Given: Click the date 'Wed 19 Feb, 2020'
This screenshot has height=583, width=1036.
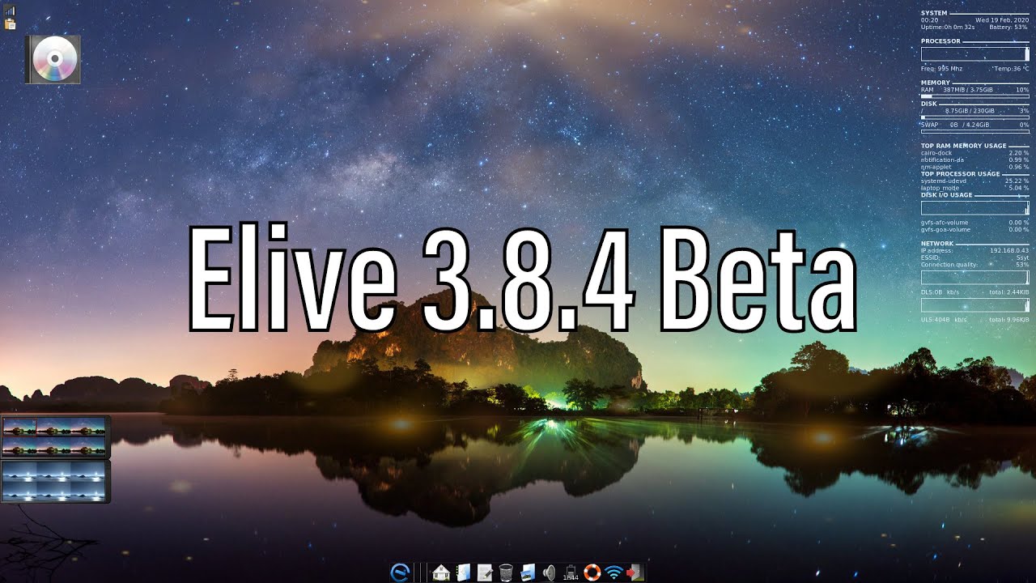Looking at the screenshot, I should (x=1002, y=20).
